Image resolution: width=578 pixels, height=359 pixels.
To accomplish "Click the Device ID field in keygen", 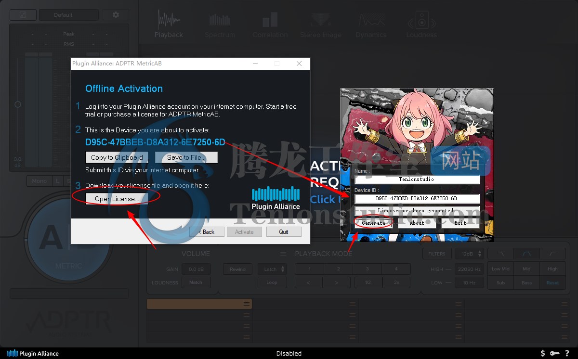I will click(417, 198).
